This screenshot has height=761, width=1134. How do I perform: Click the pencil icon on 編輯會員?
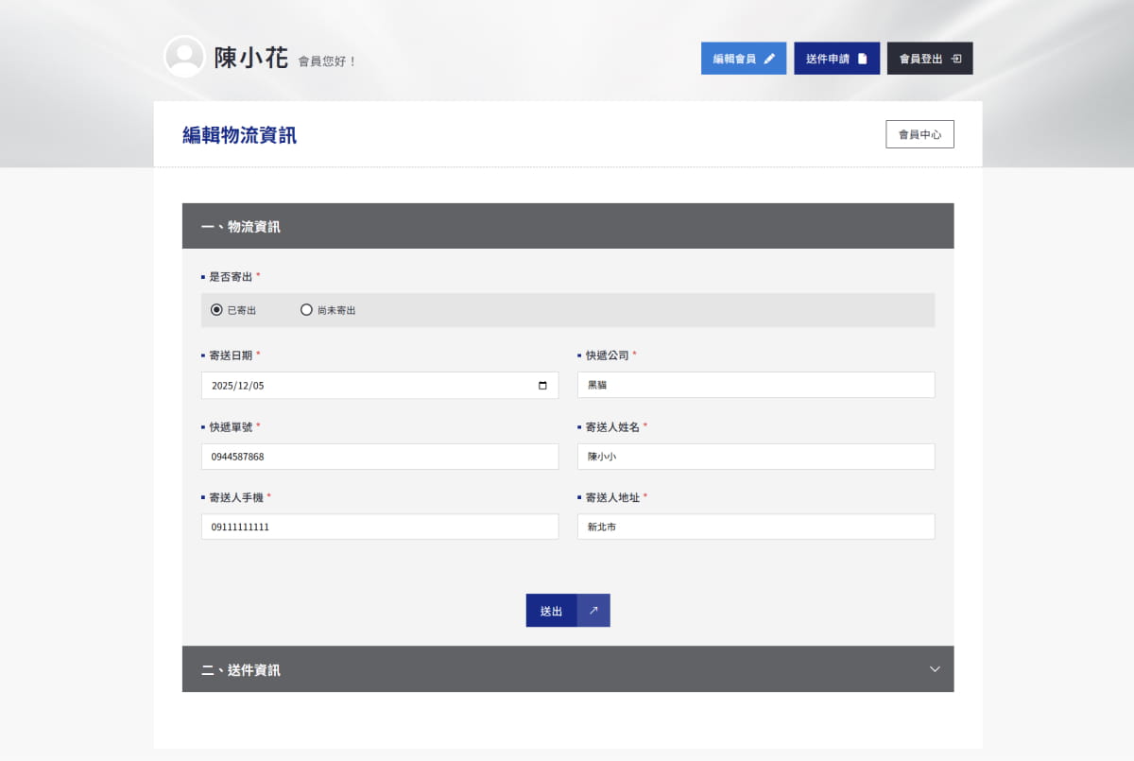click(769, 59)
